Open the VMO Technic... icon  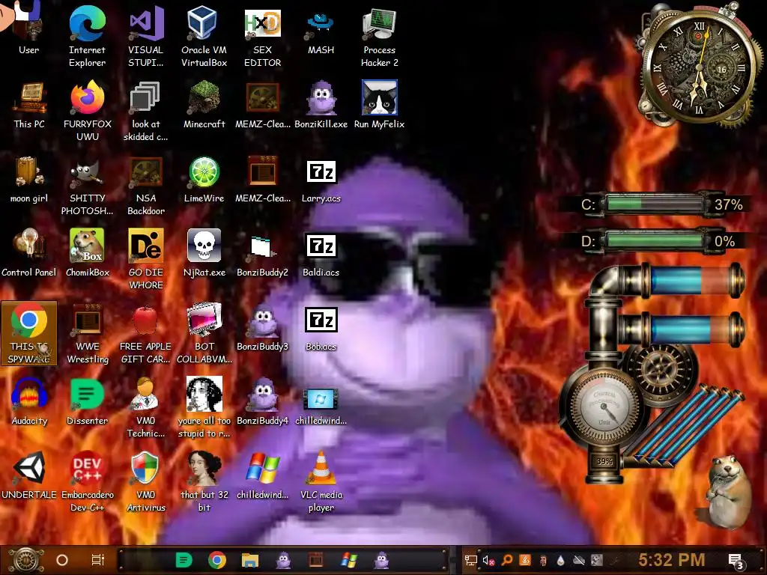[x=146, y=407]
